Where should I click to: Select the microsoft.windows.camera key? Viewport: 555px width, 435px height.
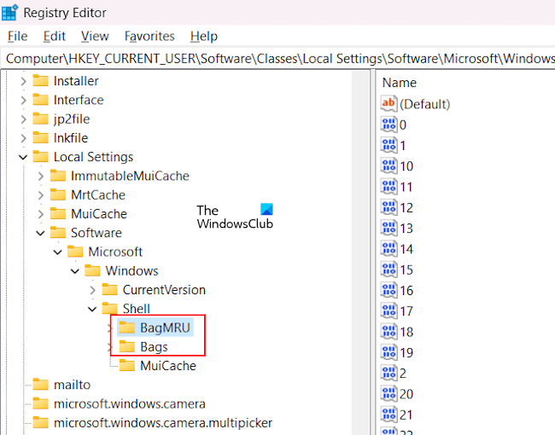[x=130, y=404]
